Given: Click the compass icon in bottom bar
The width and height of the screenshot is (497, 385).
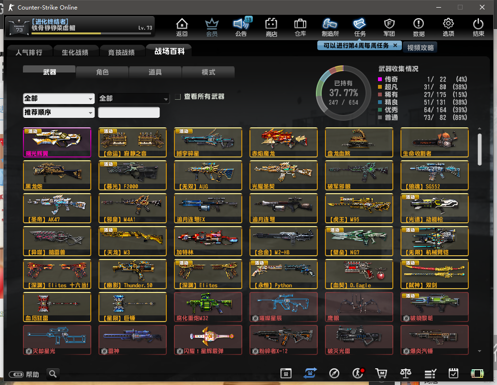Looking at the screenshot, I should 334,373.
